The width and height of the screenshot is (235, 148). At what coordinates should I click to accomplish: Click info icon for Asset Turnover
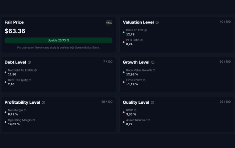[149, 120]
